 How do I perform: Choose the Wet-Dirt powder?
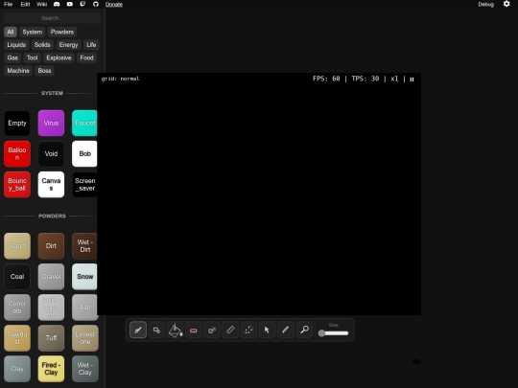(x=84, y=246)
